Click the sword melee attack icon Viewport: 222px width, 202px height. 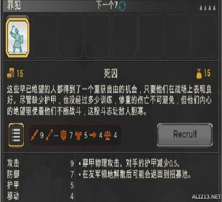point(34,135)
